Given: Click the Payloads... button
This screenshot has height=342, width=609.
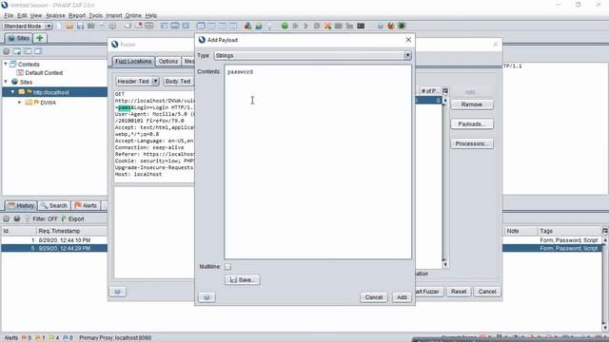Looking at the screenshot, I should pyautogui.click(x=472, y=124).
